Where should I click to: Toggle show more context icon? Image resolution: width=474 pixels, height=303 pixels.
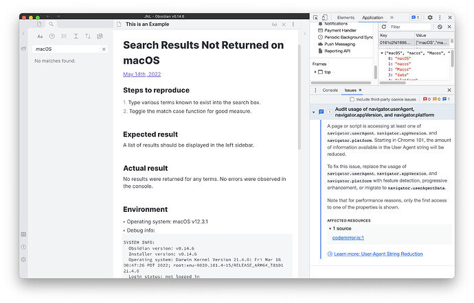(76, 36)
